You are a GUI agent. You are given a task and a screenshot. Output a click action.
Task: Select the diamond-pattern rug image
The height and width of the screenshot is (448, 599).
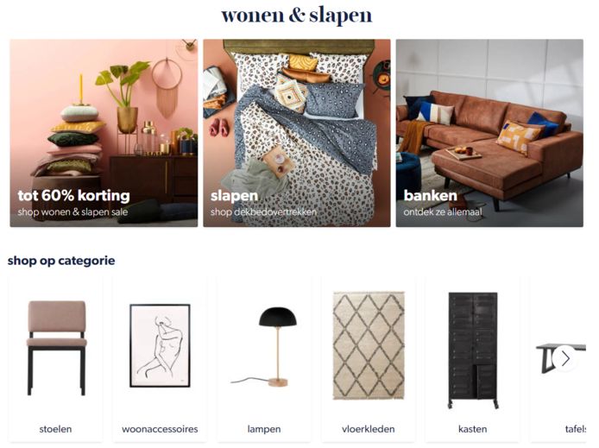click(369, 345)
